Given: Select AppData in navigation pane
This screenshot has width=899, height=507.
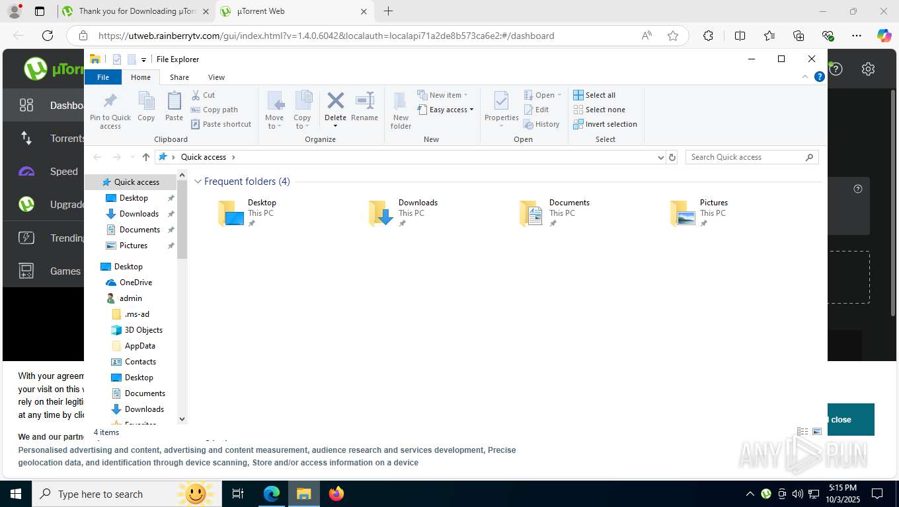Looking at the screenshot, I should (x=134, y=346).
